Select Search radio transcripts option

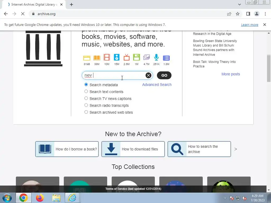click(86, 105)
